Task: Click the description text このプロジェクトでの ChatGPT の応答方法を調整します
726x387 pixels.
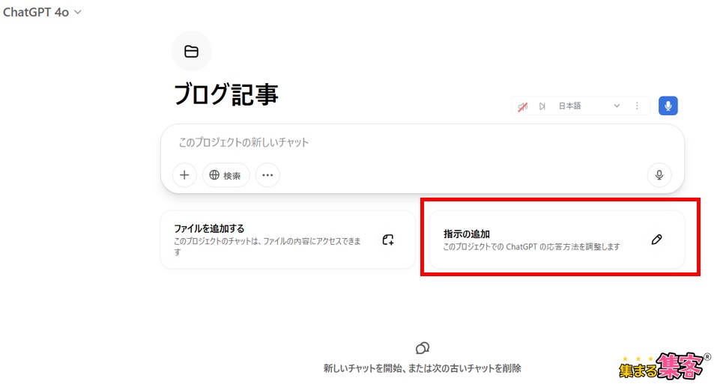Action: click(531, 247)
